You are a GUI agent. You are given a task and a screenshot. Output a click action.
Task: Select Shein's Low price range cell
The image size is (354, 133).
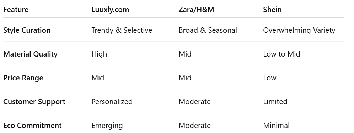(269, 78)
